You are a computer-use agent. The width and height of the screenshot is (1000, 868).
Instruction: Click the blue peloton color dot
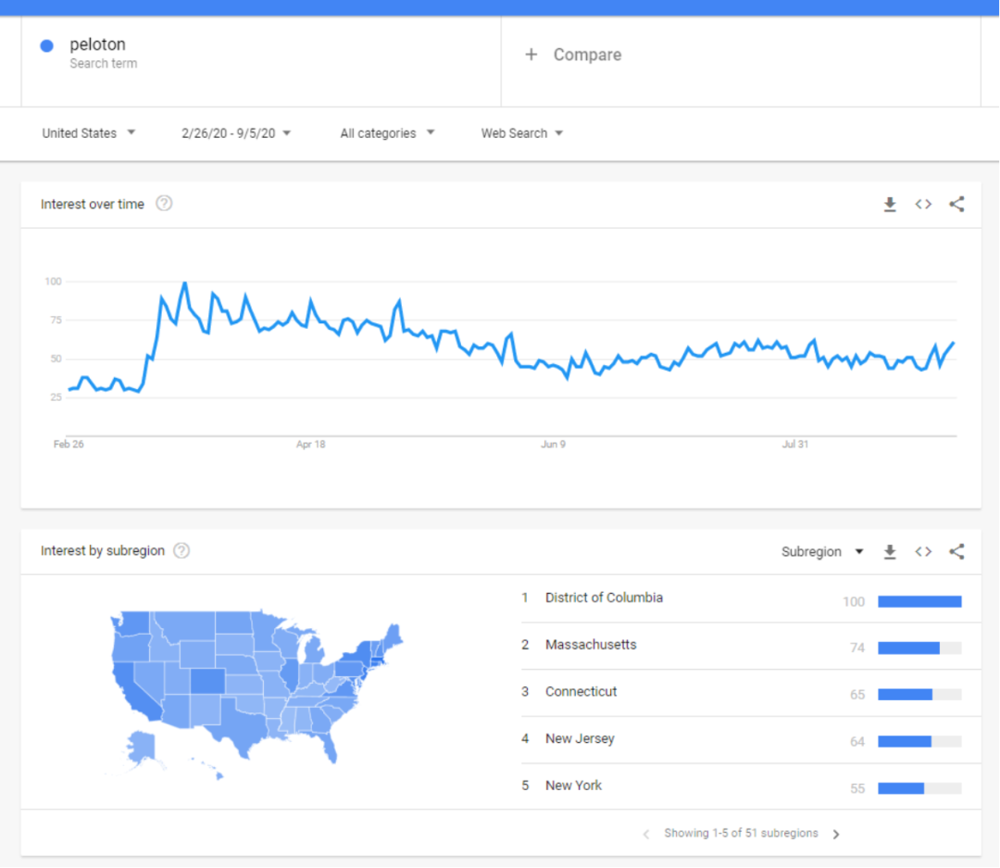[46, 46]
